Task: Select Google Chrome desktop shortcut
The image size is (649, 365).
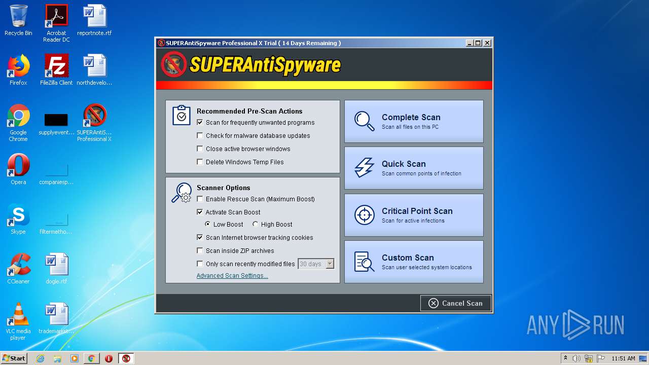Action: (x=18, y=123)
